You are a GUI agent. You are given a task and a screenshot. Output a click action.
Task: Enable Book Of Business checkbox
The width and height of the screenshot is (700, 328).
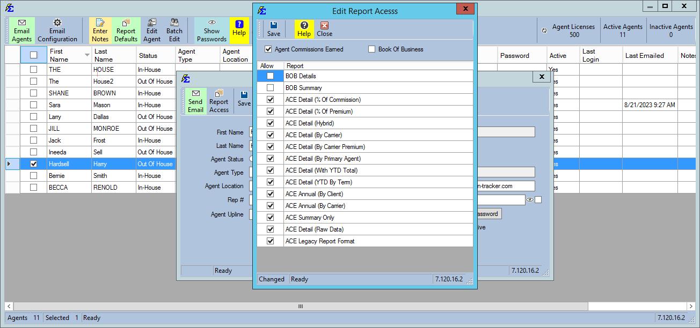[x=371, y=49]
